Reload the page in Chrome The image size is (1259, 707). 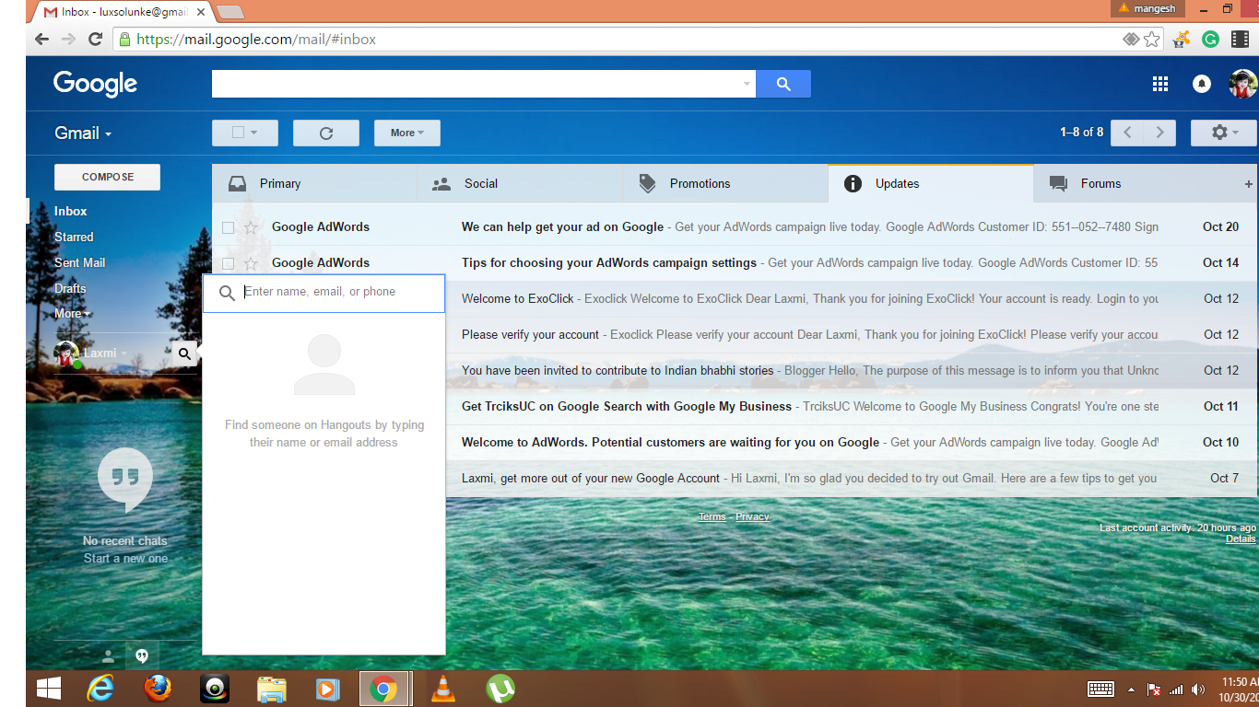pos(95,40)
